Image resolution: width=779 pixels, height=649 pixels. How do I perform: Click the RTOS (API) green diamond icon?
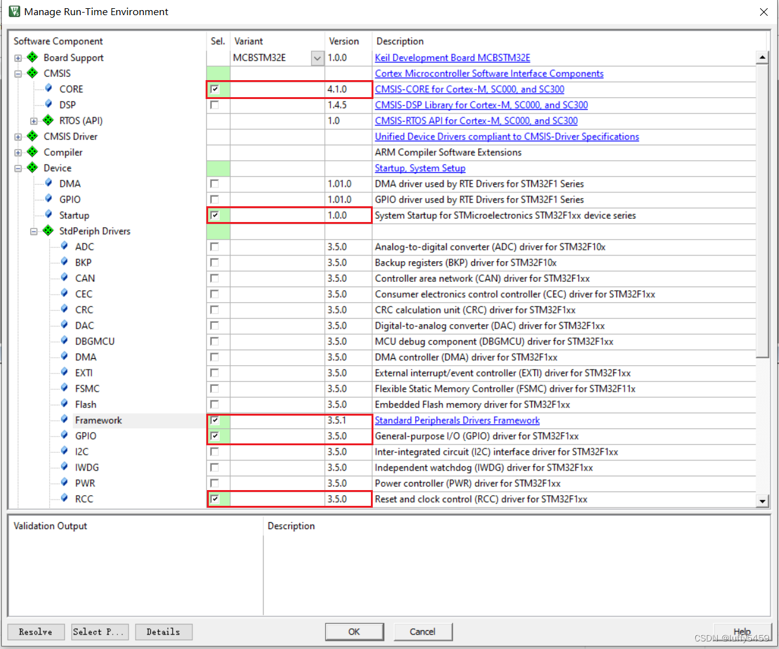coord(49,120)
